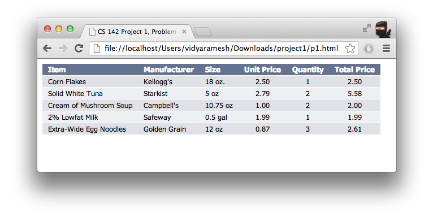
Task: Click the 2.00 total price cell
Action: point(354,106)
